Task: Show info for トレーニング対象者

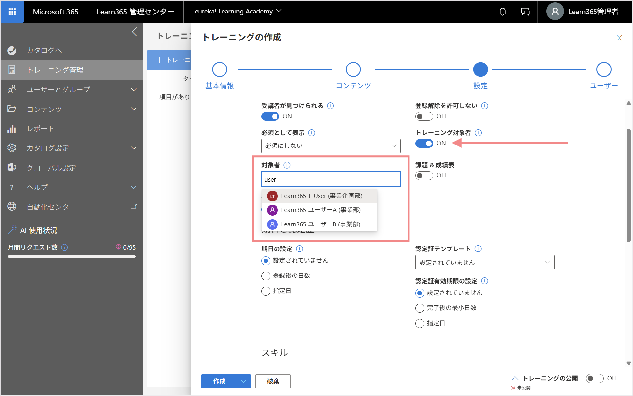Action: pyautogui.click(x=479, y=133)
